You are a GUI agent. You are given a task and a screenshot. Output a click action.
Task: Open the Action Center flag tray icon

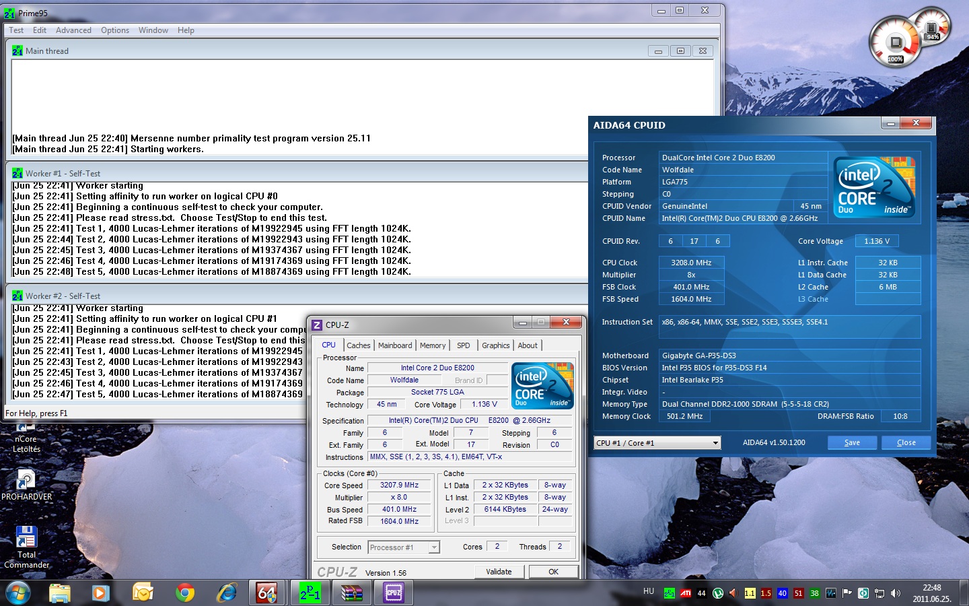(847, 593)
